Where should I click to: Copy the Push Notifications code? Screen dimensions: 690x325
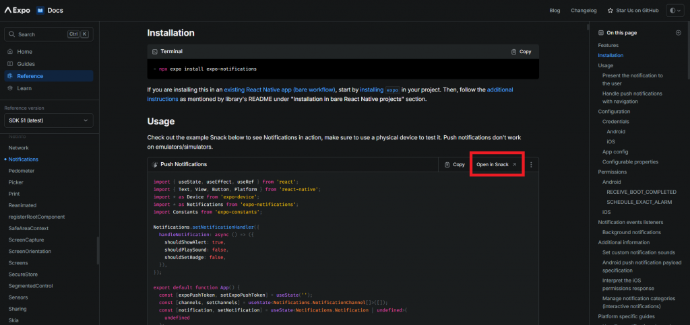[455, 165]
